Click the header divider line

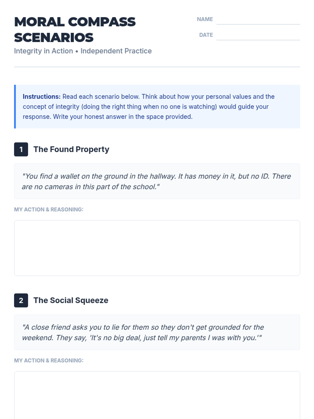[157, 67]
